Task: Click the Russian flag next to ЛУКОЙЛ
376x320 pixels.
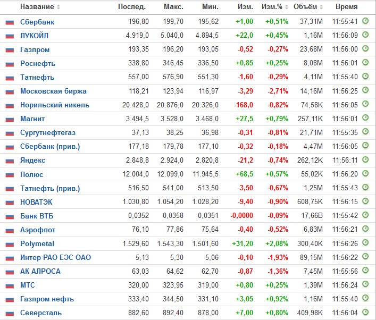Action: (10, 36)
